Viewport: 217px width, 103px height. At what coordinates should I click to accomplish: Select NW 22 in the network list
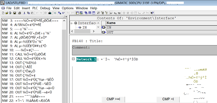tap(26, 100)
